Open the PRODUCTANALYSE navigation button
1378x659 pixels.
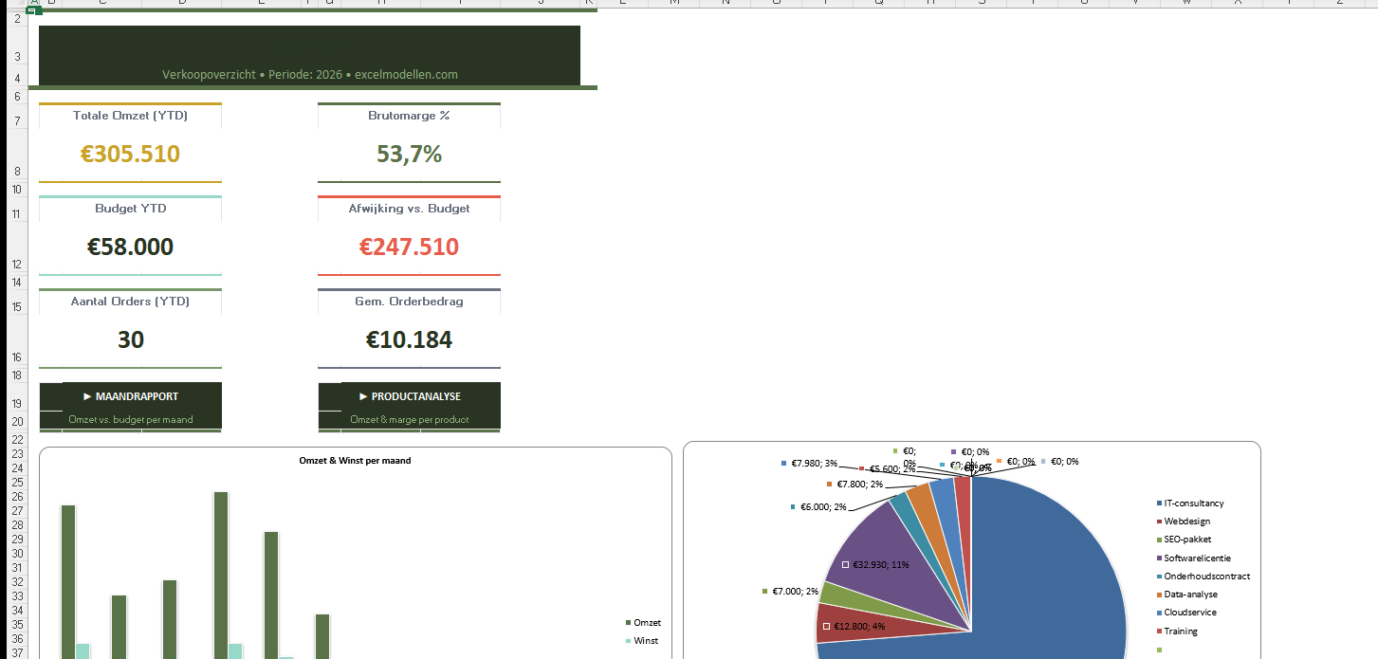point(409,397)
